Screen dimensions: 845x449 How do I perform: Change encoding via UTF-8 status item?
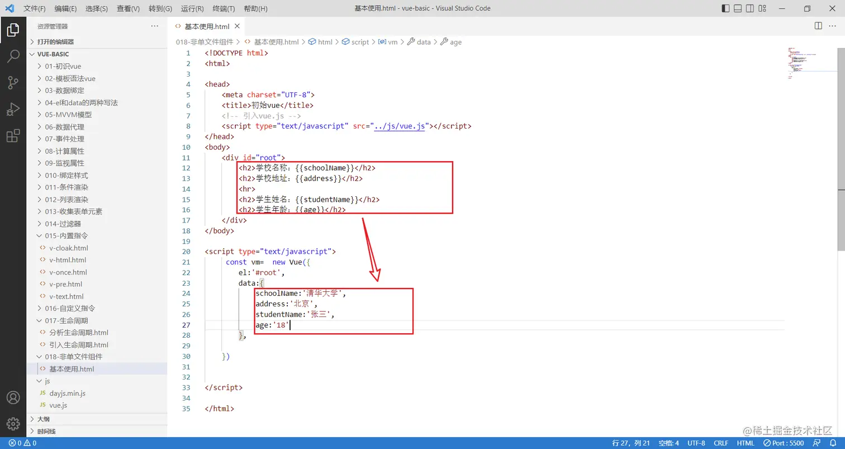point(696,443)
